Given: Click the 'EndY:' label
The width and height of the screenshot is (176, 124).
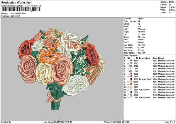Looking at the screenshot, I should (x=126, y=42).
